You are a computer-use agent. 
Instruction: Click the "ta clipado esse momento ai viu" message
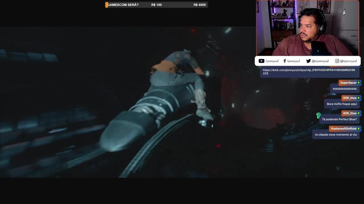(x=336, y=135)
